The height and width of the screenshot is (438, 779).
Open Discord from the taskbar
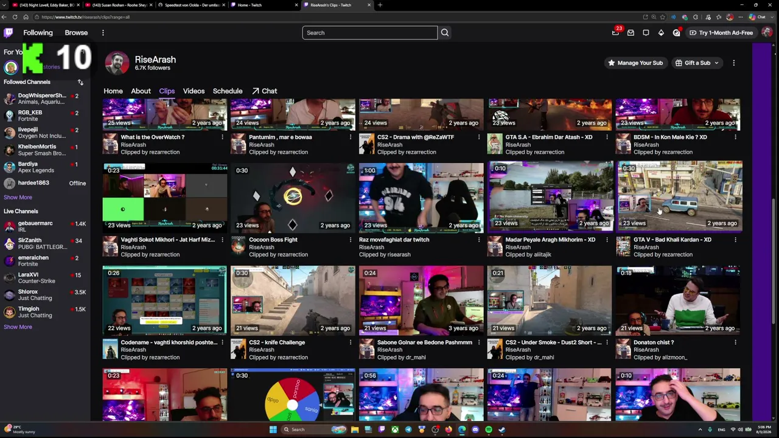(475, 429)
